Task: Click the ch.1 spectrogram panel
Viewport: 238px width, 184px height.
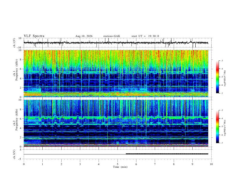Action: pyautogui.click(x=116, y=73)
